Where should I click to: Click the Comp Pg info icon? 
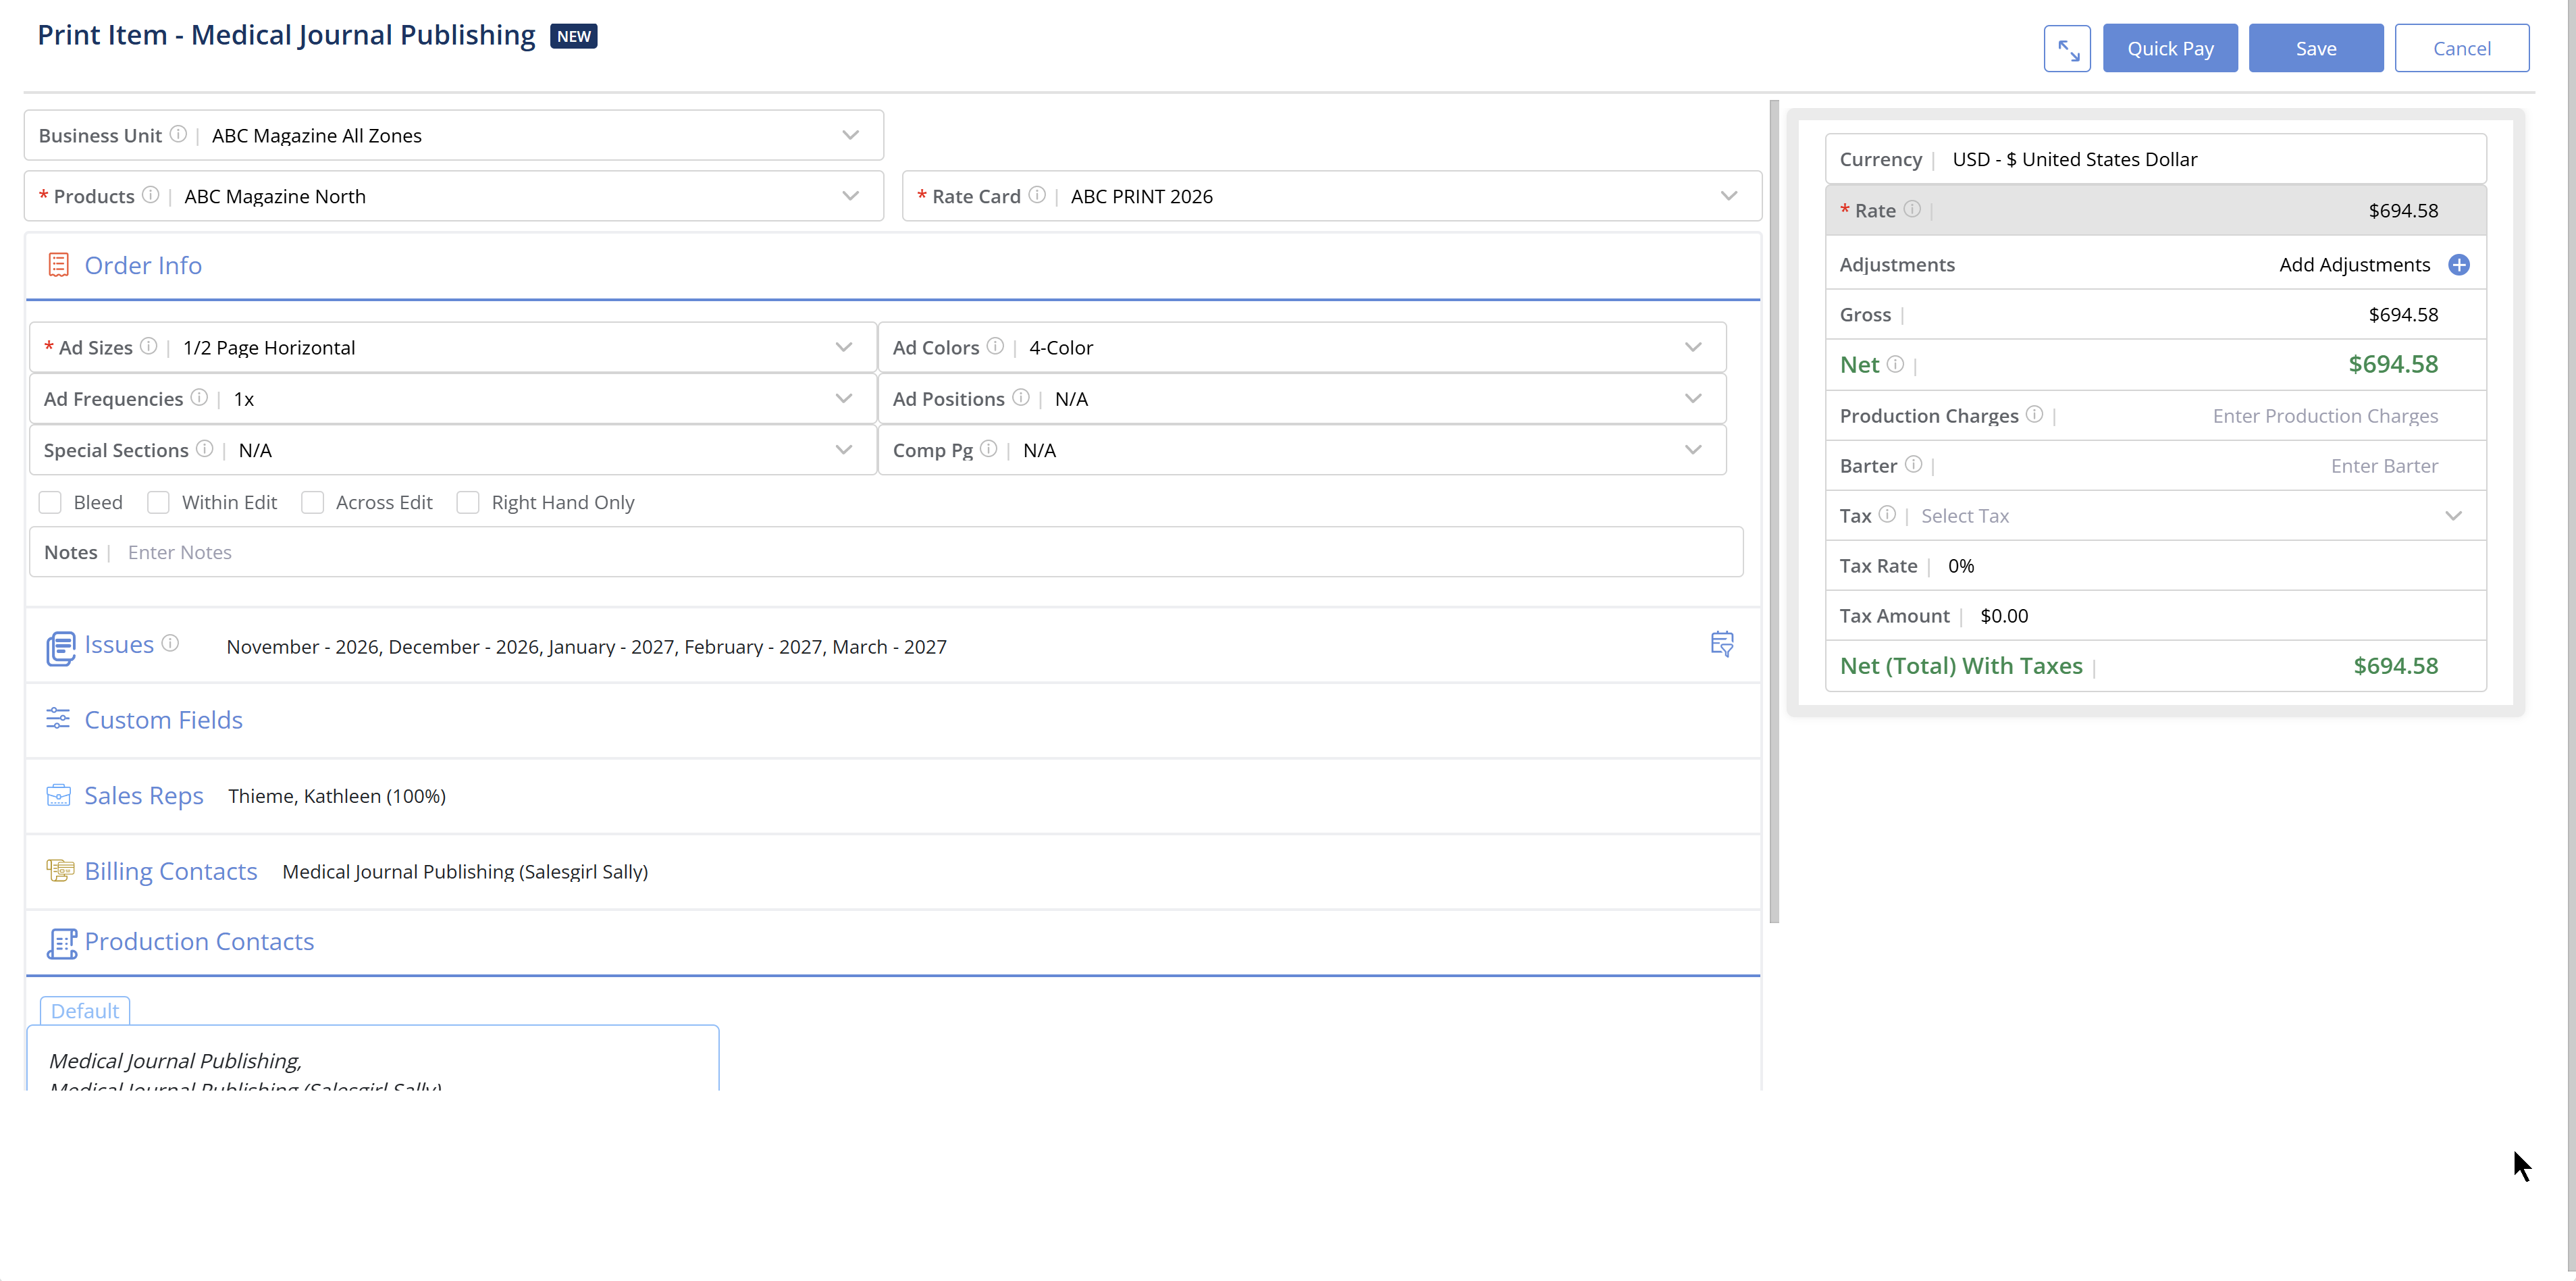click(x=988, y=449)
